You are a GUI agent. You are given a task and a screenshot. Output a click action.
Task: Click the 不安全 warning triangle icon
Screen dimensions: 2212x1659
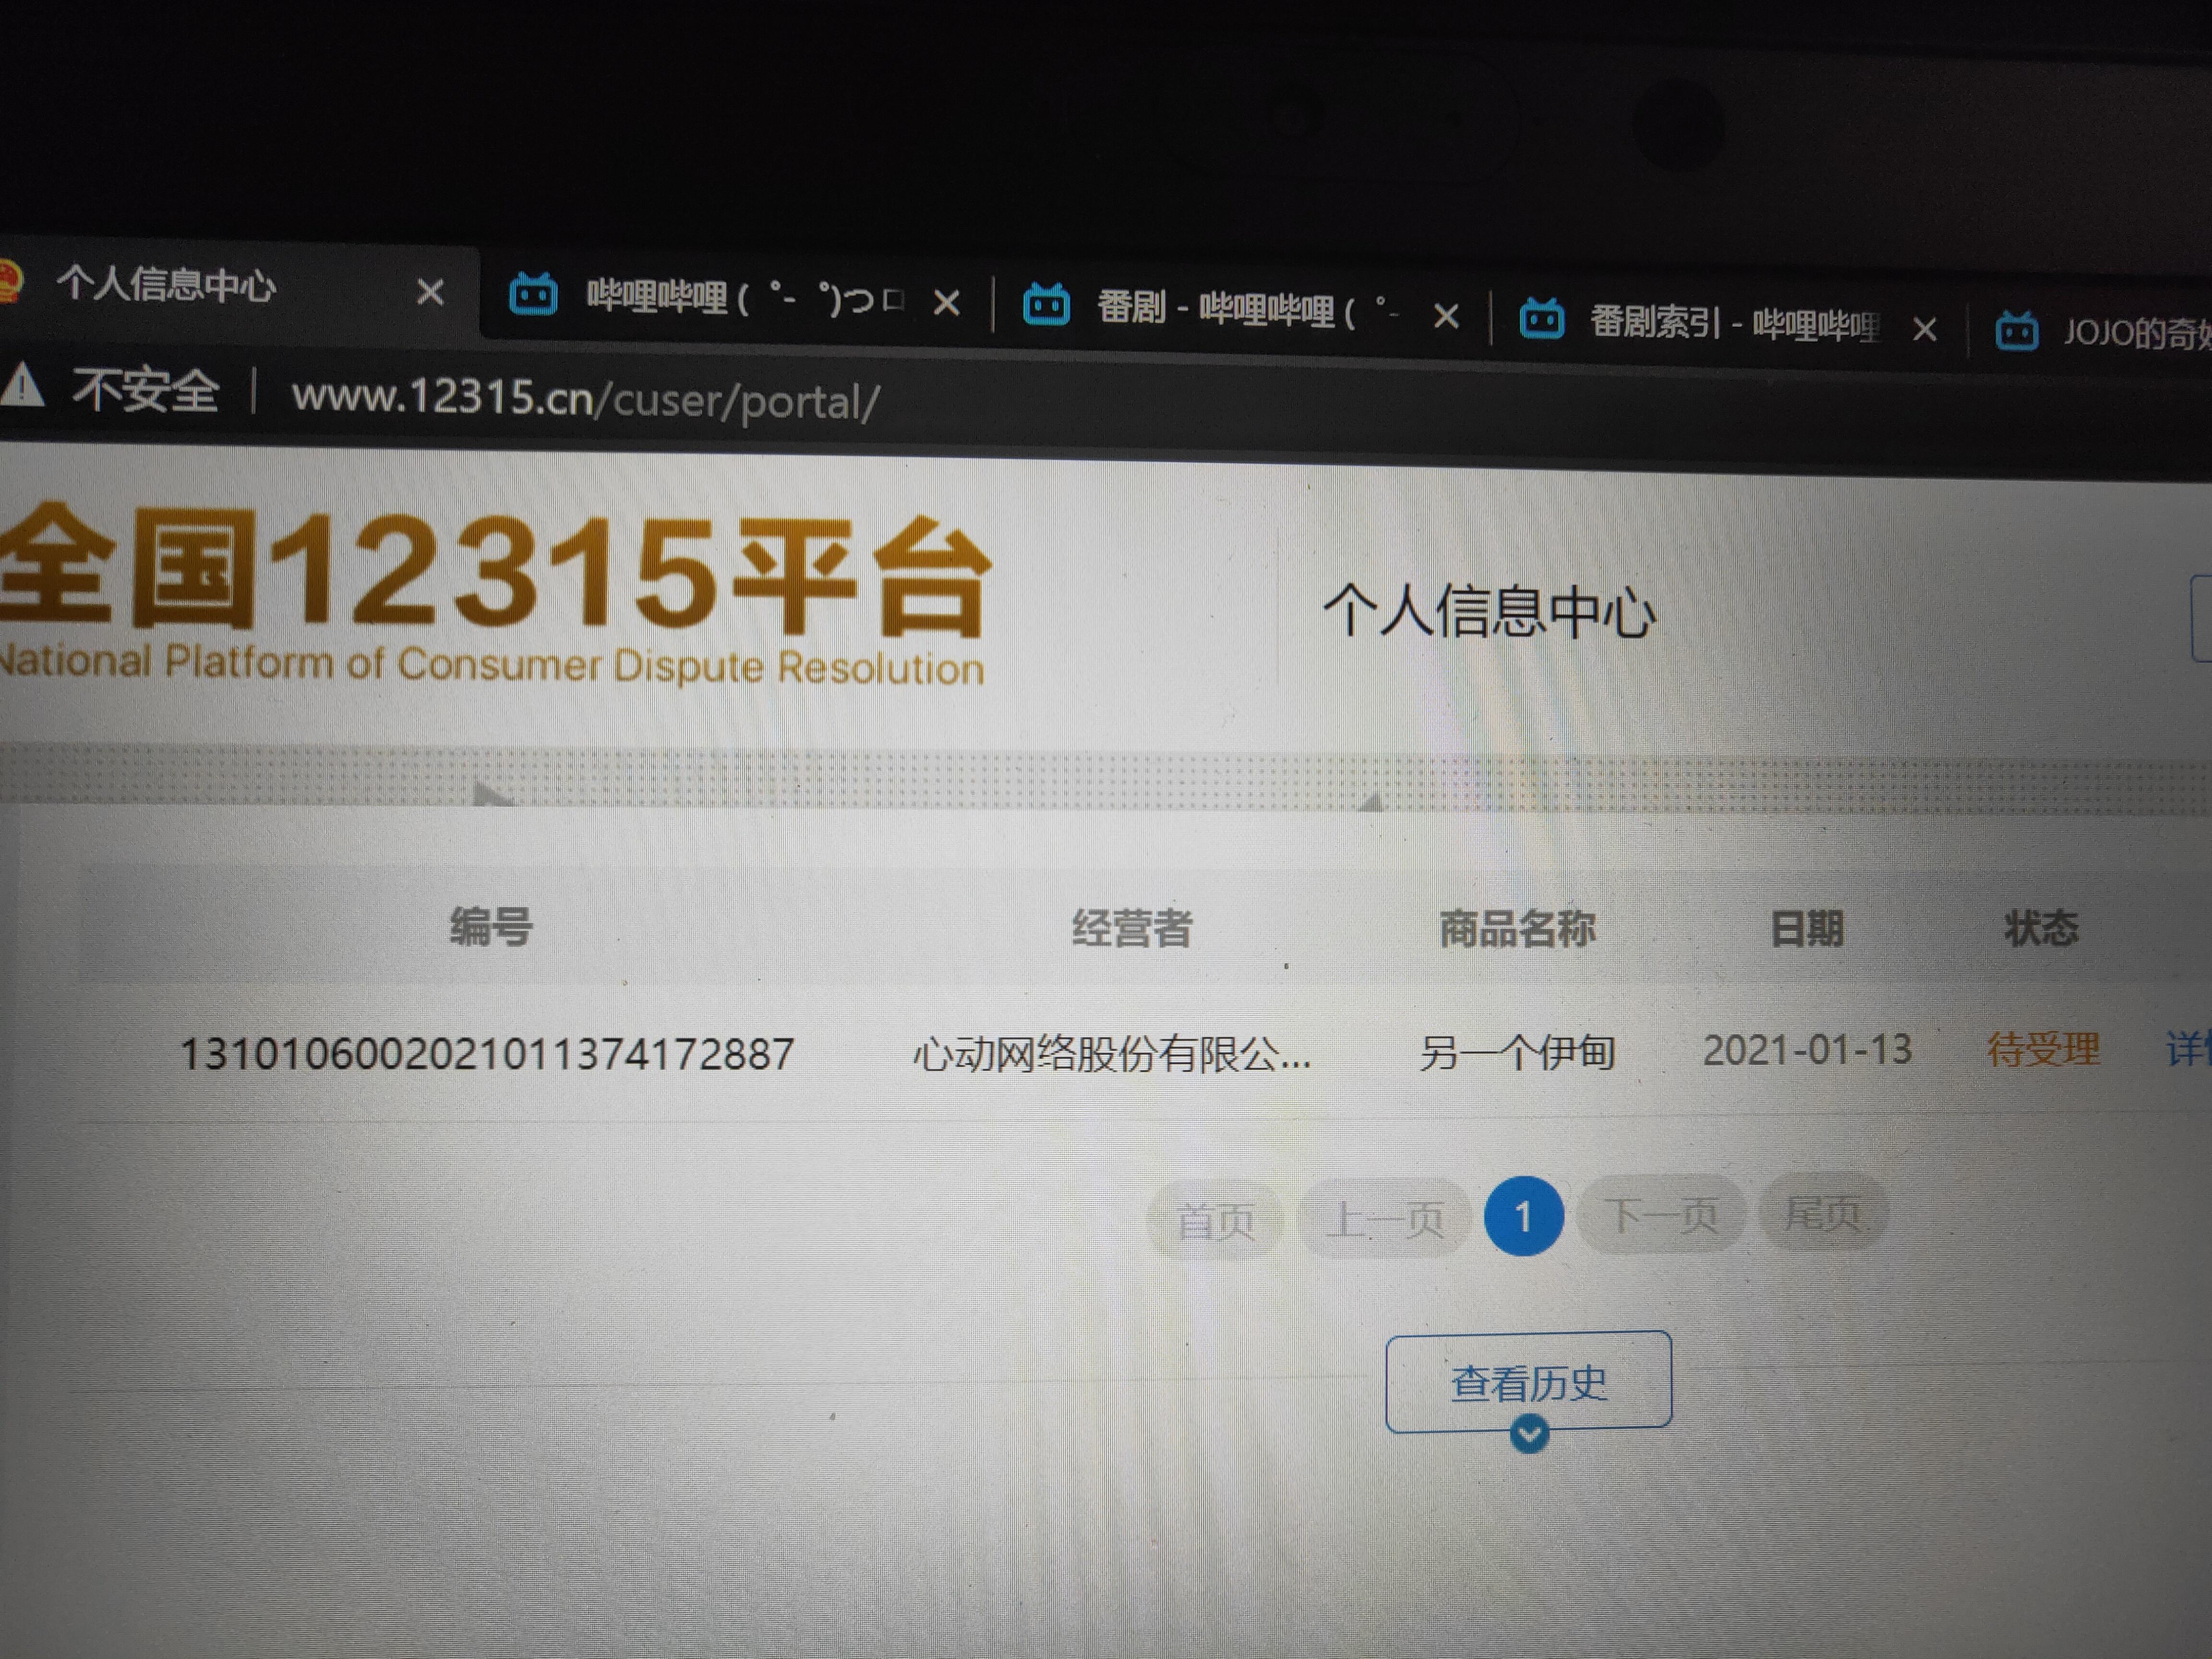(21, 386)
